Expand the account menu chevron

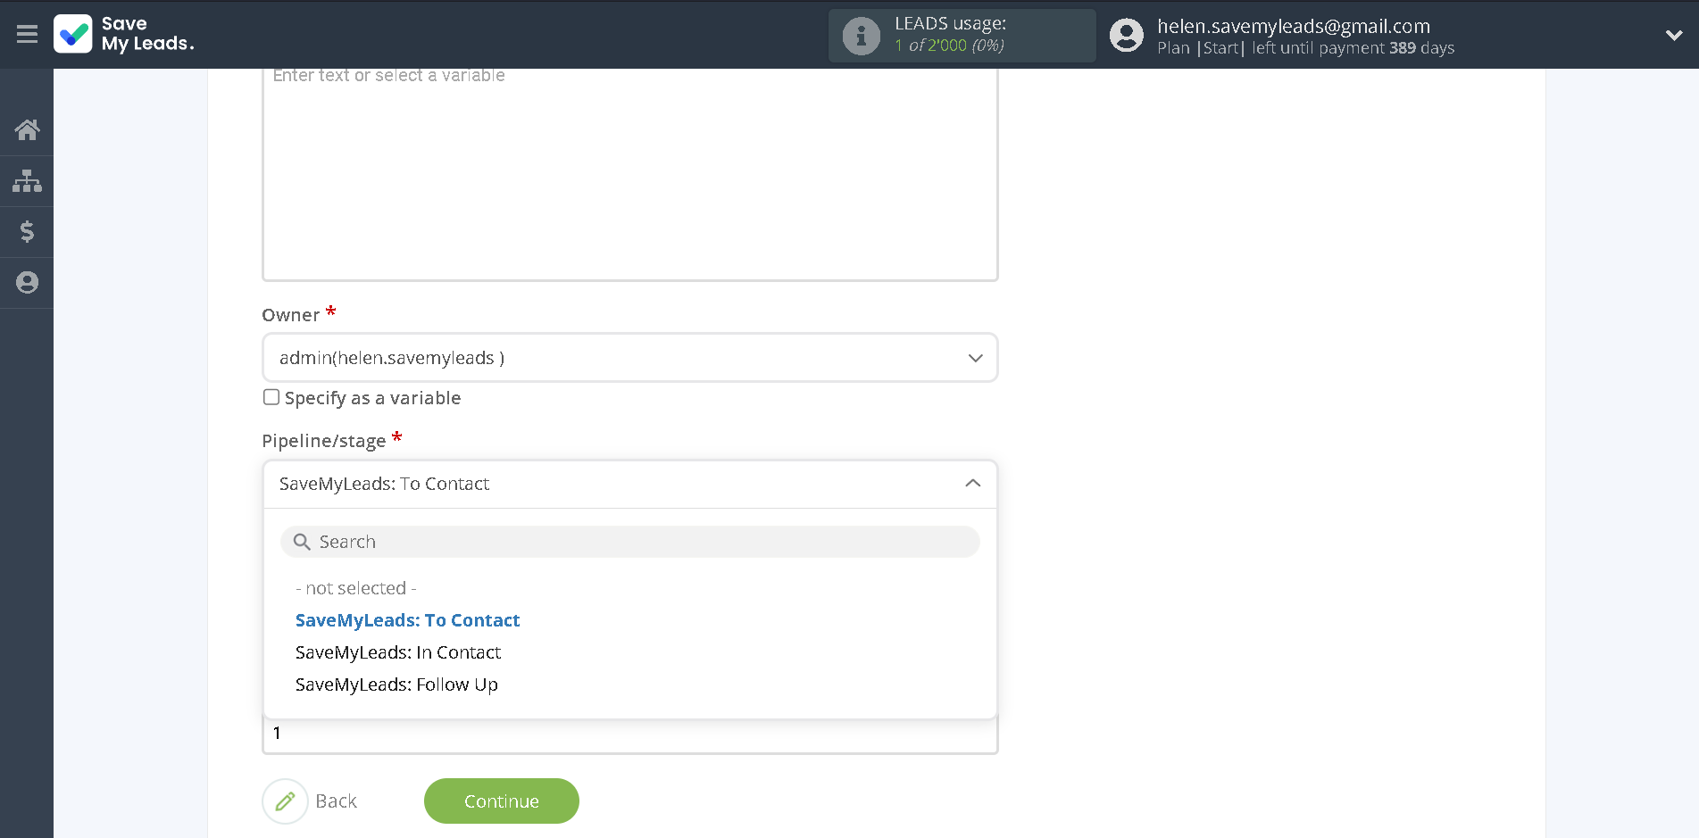tap(1674, 36)
